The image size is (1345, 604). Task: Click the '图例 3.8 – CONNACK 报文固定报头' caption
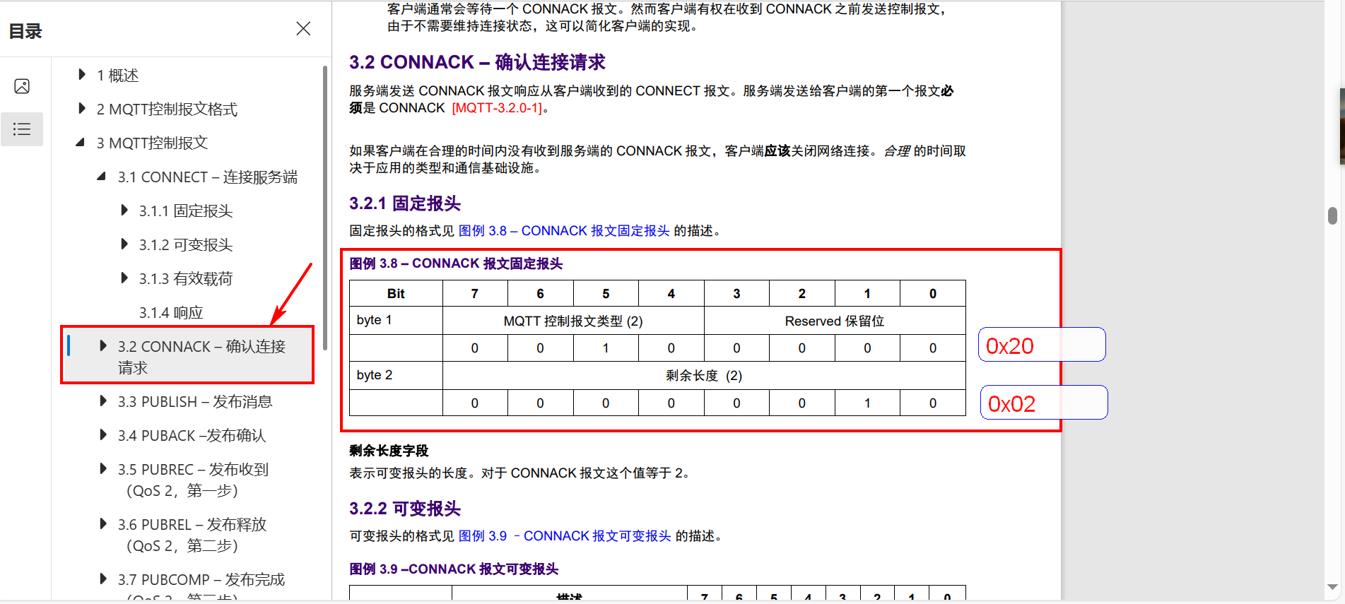pos(456,263)
